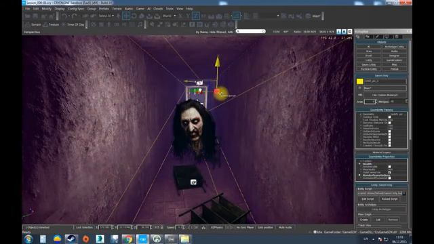Collapse the Health property group
This screenshot has height=244, width=434.
[360, 164]
